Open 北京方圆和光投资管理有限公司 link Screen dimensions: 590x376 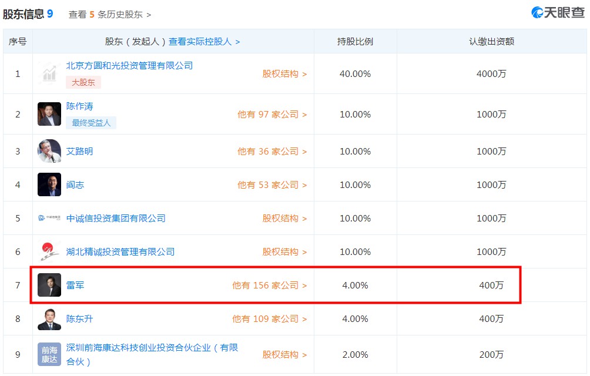pyautogui.click(x=129, y=66)
